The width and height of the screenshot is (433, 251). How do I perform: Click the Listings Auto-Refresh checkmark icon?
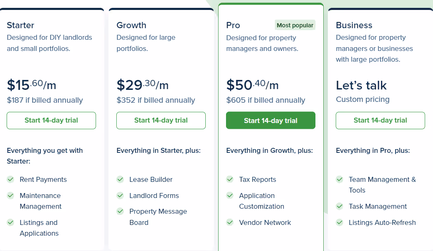pyautogui.click(x=339, y=222)
